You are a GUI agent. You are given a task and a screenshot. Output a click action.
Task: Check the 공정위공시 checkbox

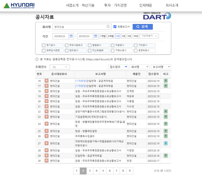coord(136,50)
